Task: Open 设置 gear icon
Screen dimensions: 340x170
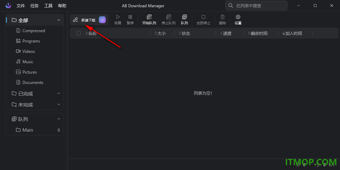Action: [238, 17]
